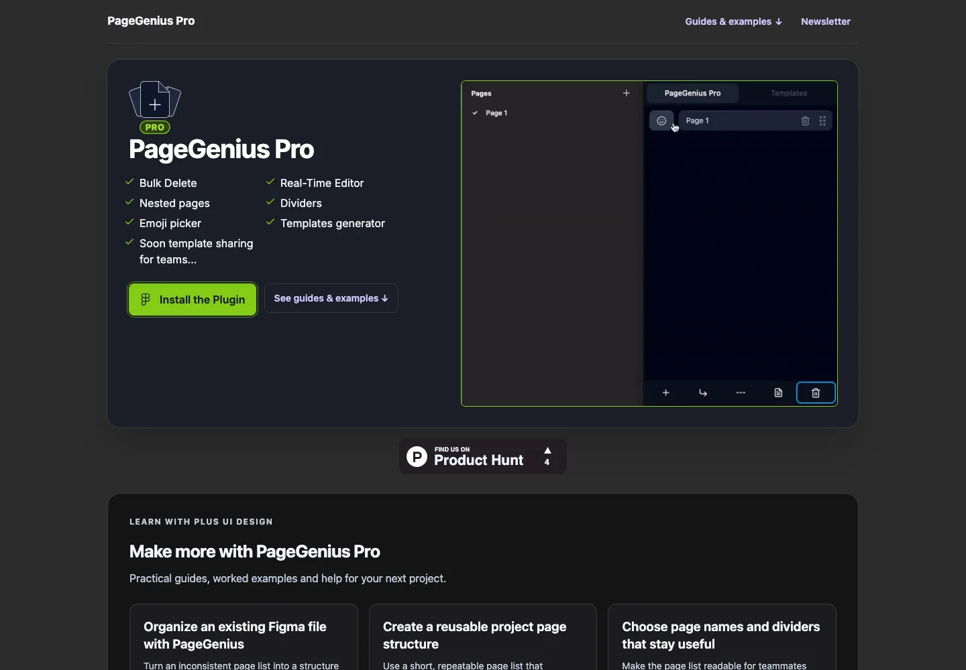
Task: Click the highlighted bulk delete trash button
Action: [816, 393]
